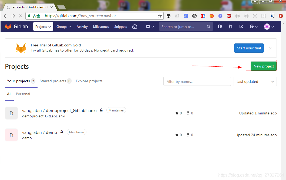The height and width of the screenshot is (180, 286).
Task: Expand the Groups menu
Action: [x=64, y=27]
